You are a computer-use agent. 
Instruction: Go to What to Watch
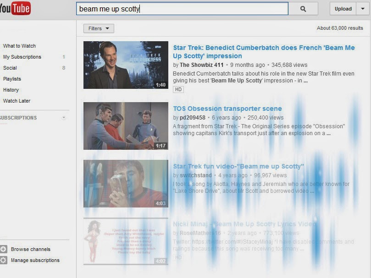[x=19, y=46]
